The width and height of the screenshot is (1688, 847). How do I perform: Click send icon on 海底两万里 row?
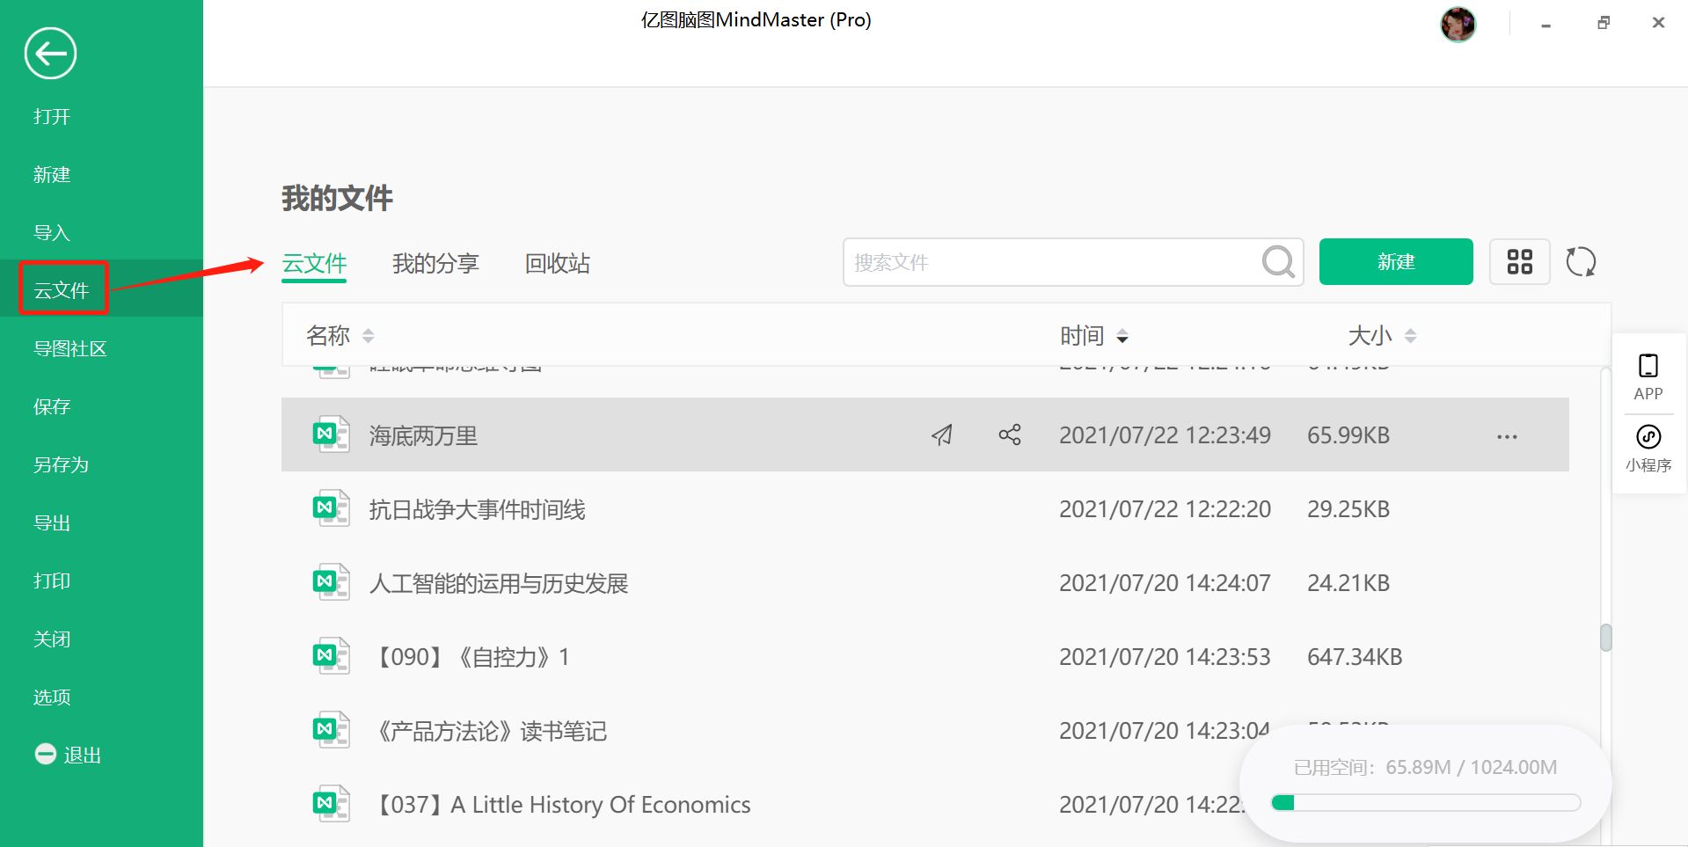coord(942,435)
